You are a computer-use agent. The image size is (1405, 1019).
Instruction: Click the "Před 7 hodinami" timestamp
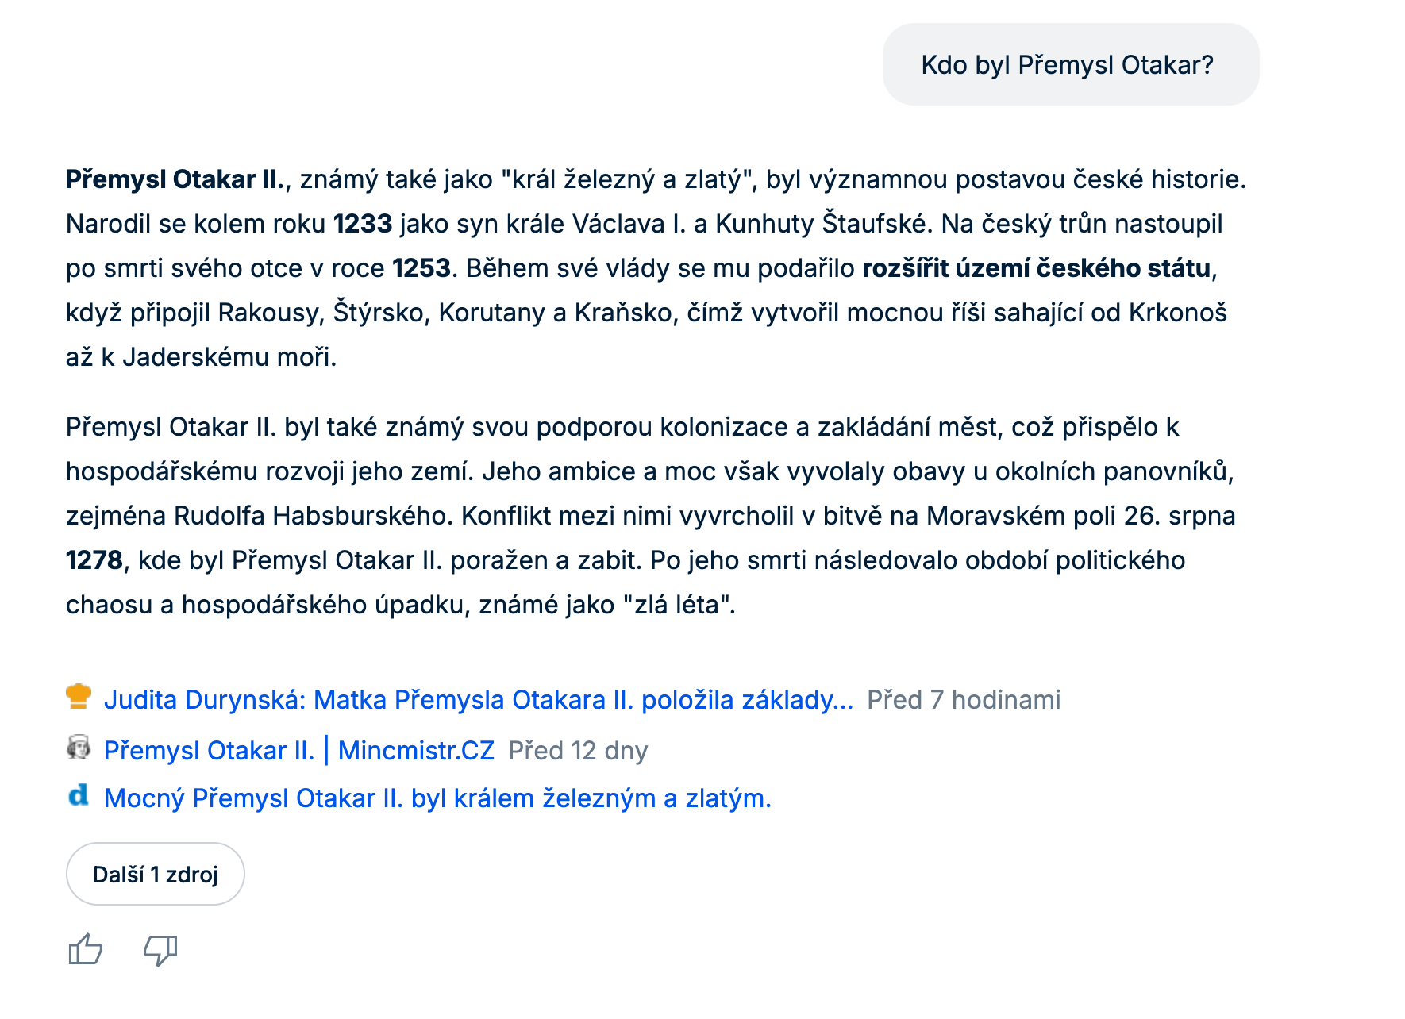coord(964,700)
